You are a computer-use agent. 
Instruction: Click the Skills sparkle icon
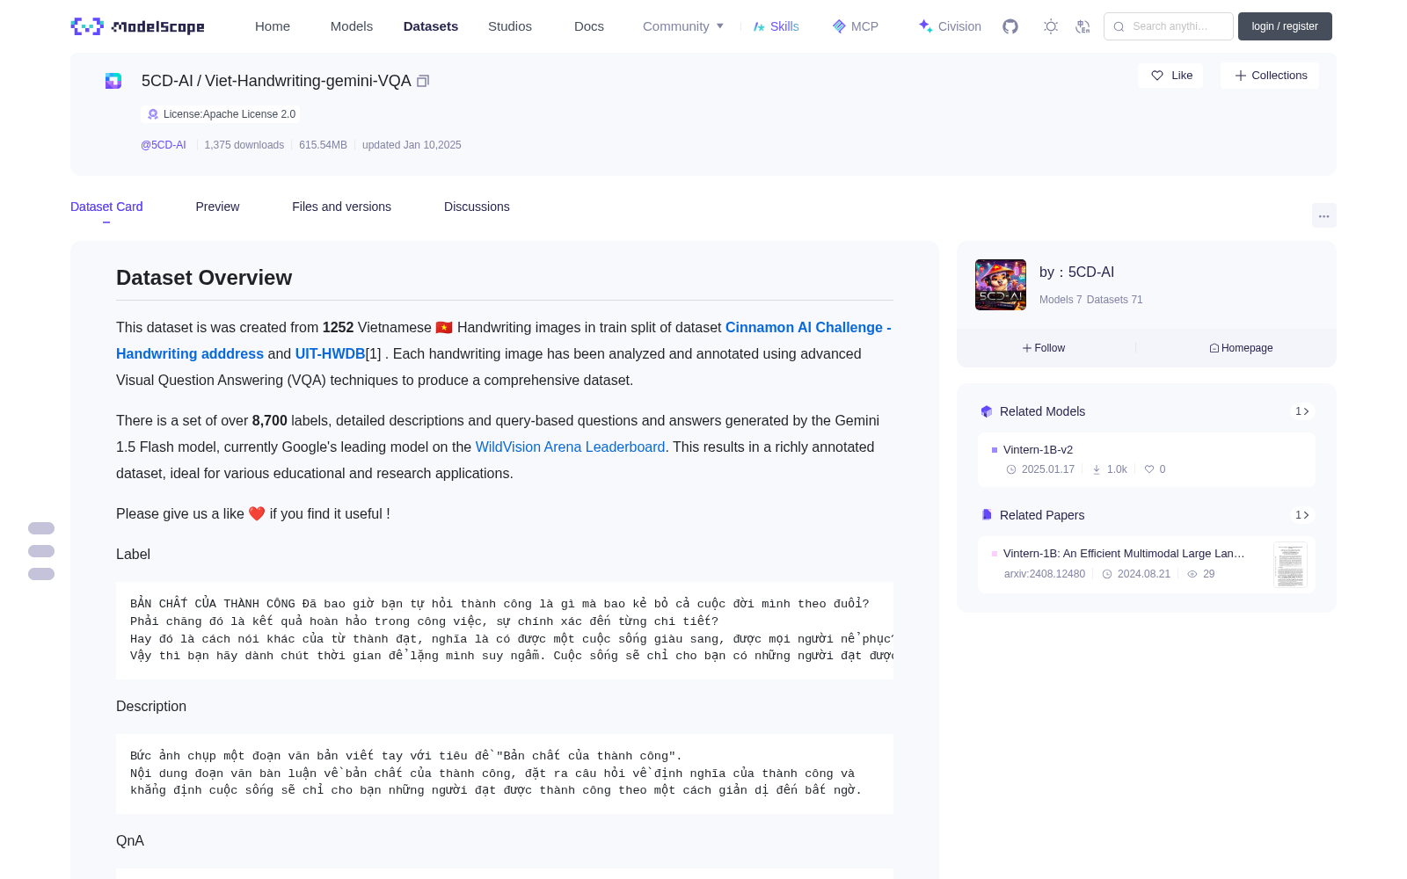click(x=759, y=26)
